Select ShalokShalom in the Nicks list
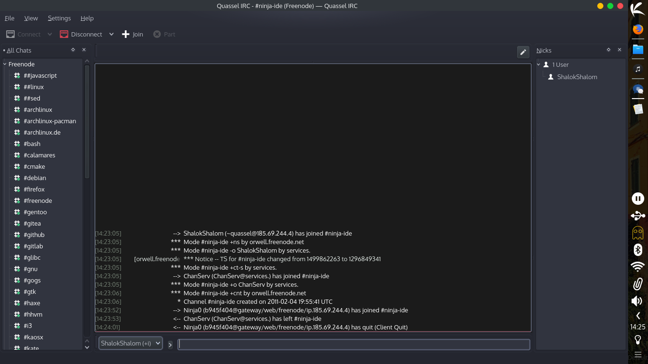The image size is (648, 364). click(577, 77)
